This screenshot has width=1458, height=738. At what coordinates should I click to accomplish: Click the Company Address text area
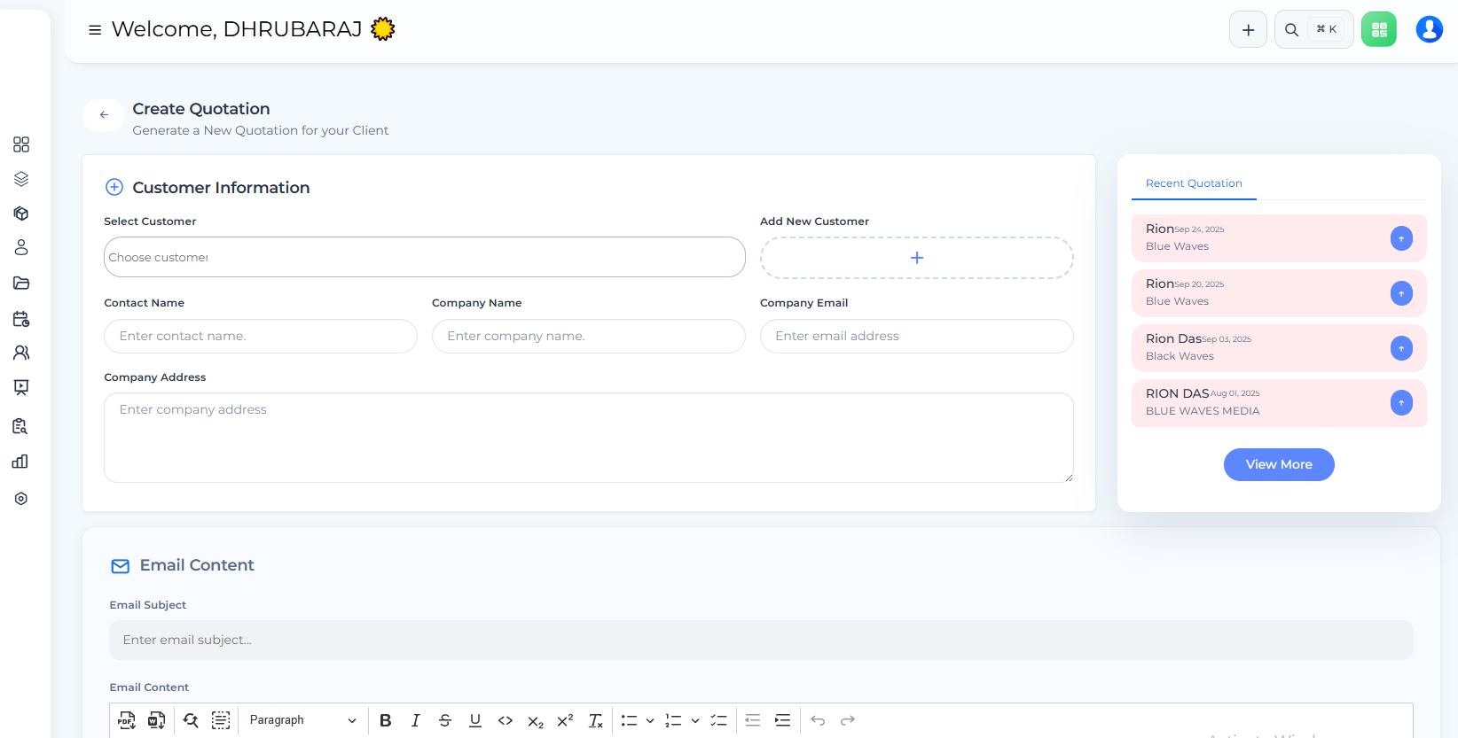coord(589,438)
